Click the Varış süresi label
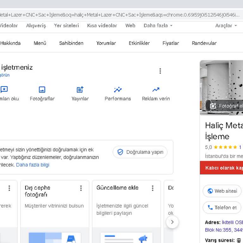 (x=220, y=240)
